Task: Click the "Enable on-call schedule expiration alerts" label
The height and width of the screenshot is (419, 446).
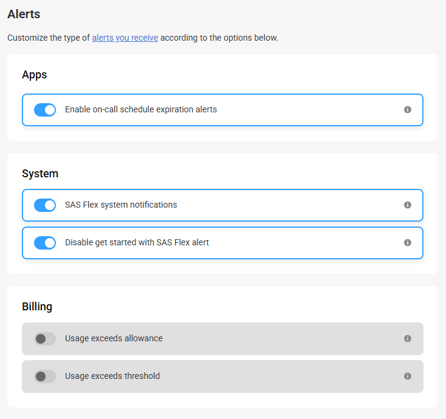Action: pyautogui.click(x=141, y=109)
